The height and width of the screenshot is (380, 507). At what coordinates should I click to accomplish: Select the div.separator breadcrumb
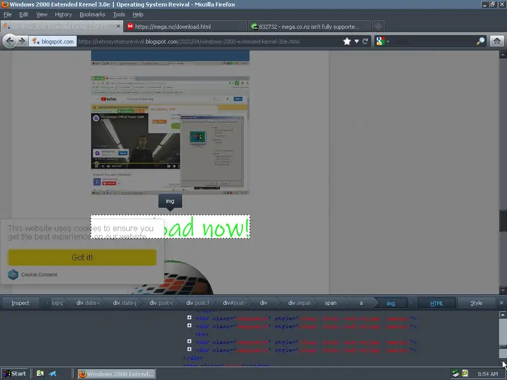[300, 303]
